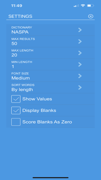Close the Settings screen with X icon
The image size is (101, 180).
[x=91, y=16]
